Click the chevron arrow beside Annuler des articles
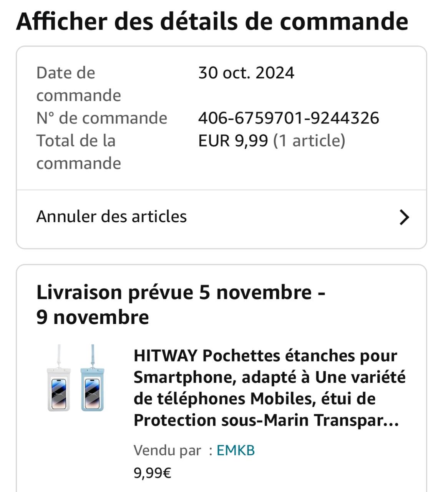 coord(404,217)
